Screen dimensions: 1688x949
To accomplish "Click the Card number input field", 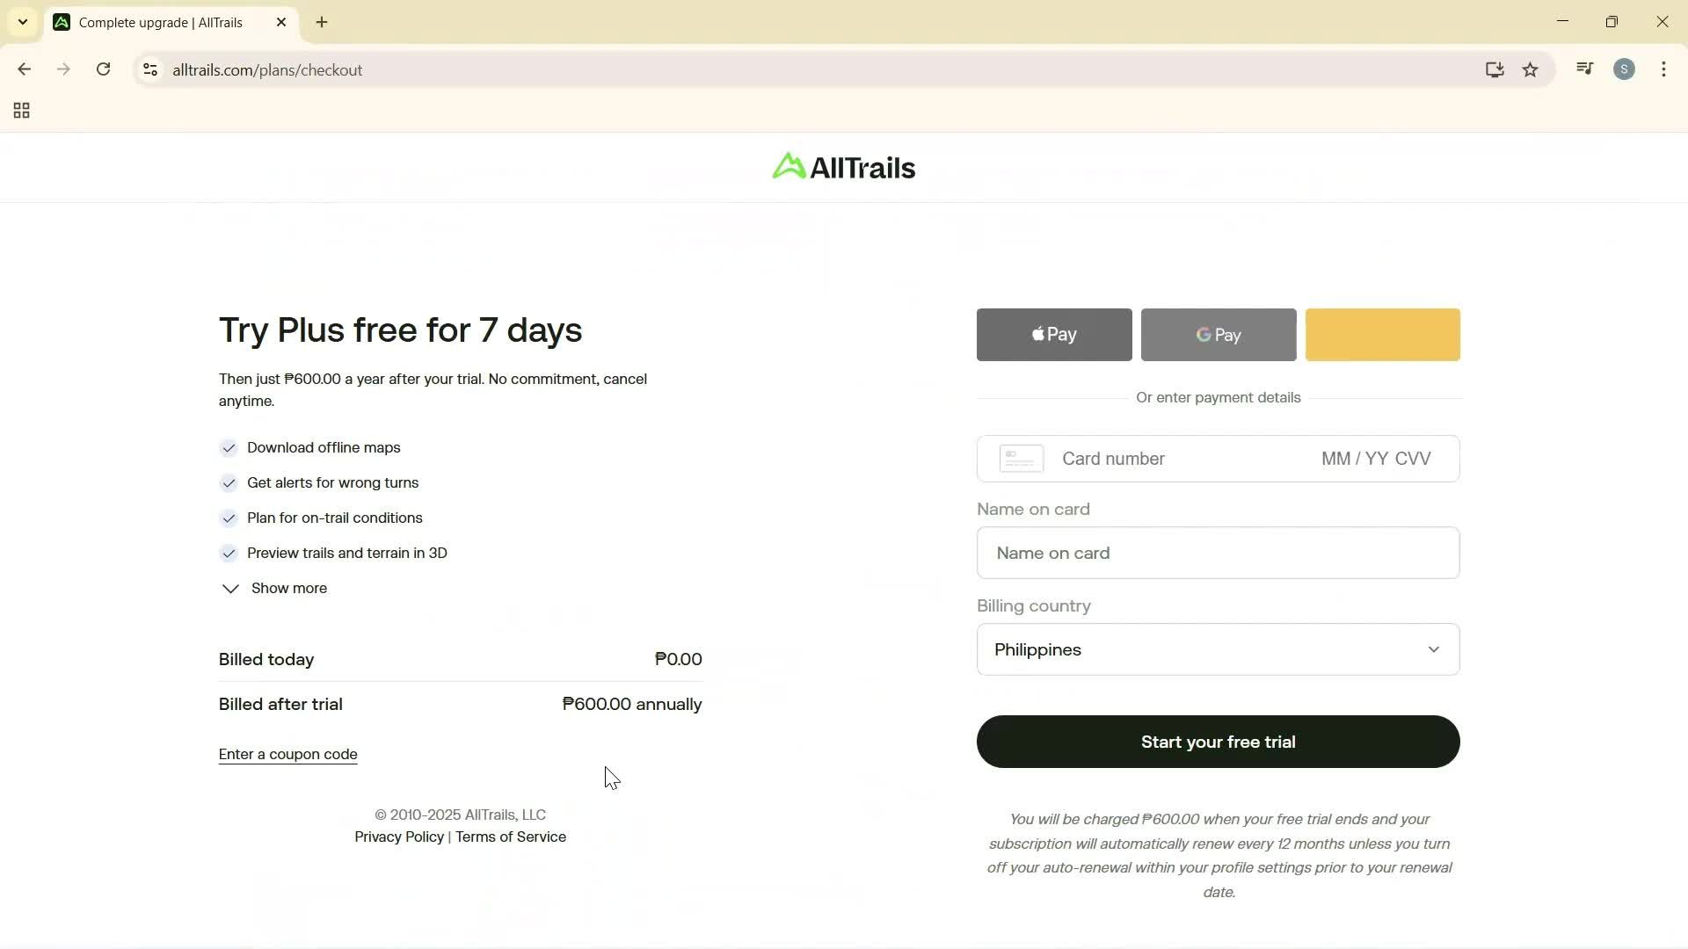I will click(1143, 458).
